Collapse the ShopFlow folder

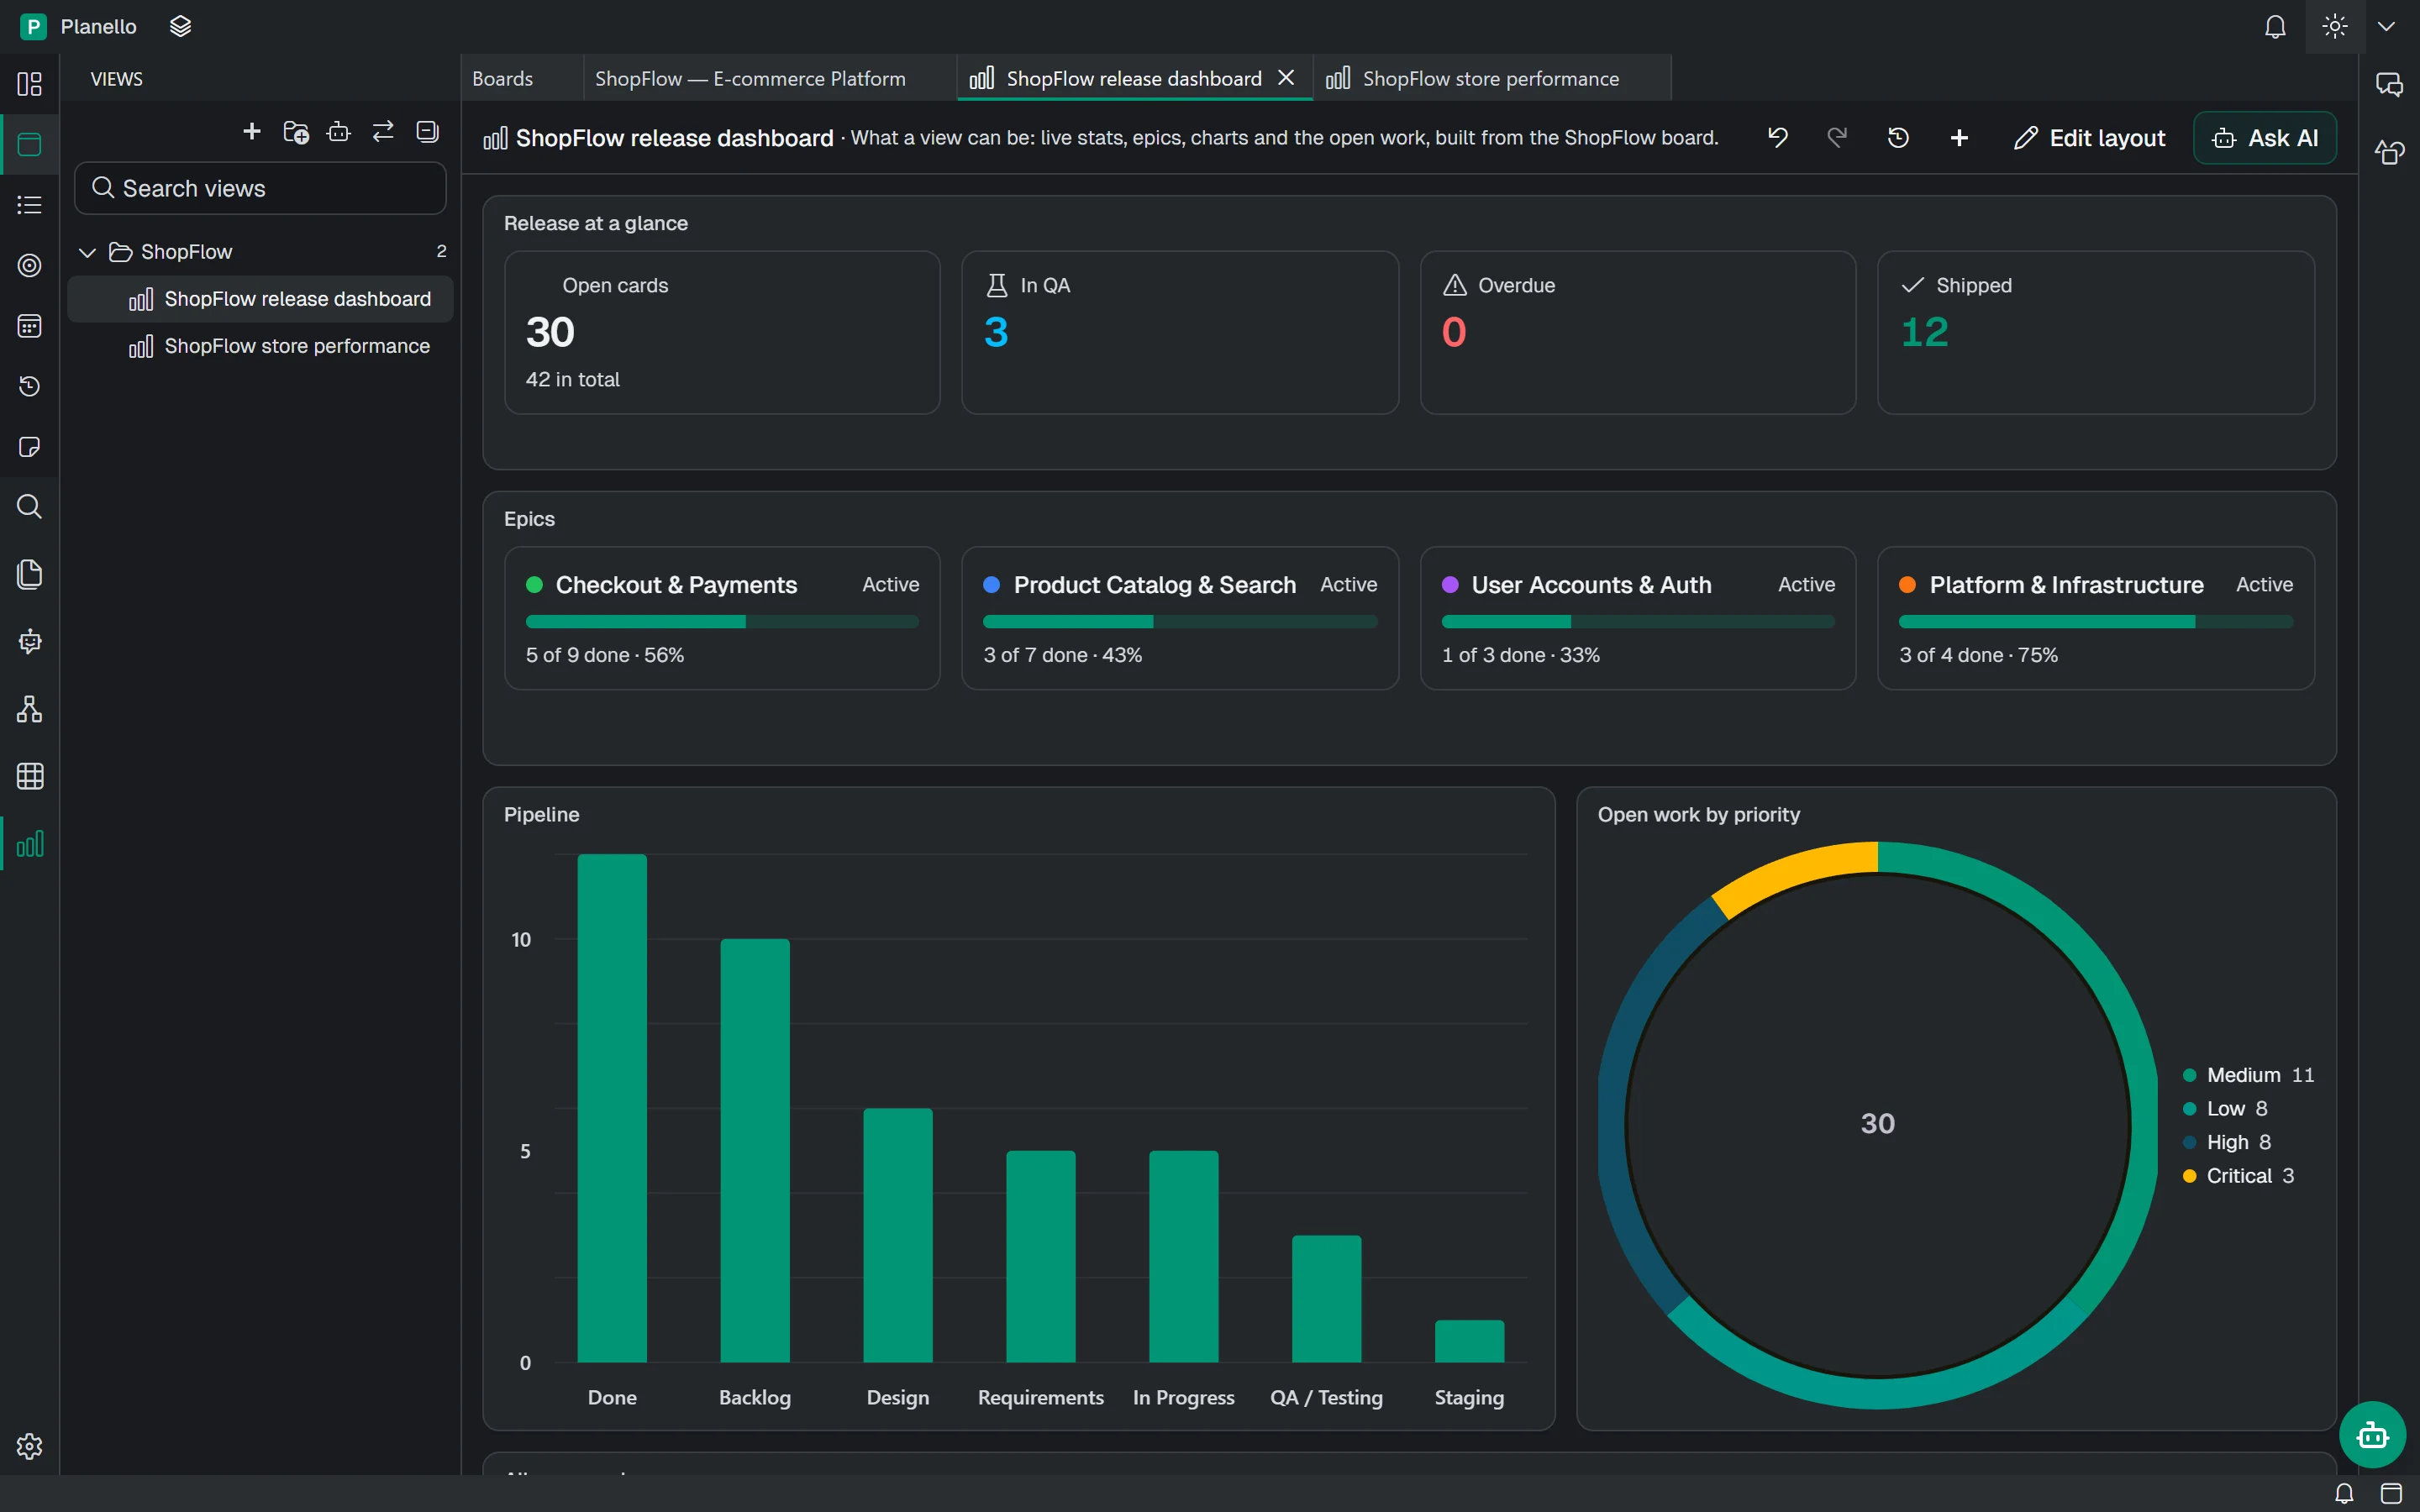point(87,252)
